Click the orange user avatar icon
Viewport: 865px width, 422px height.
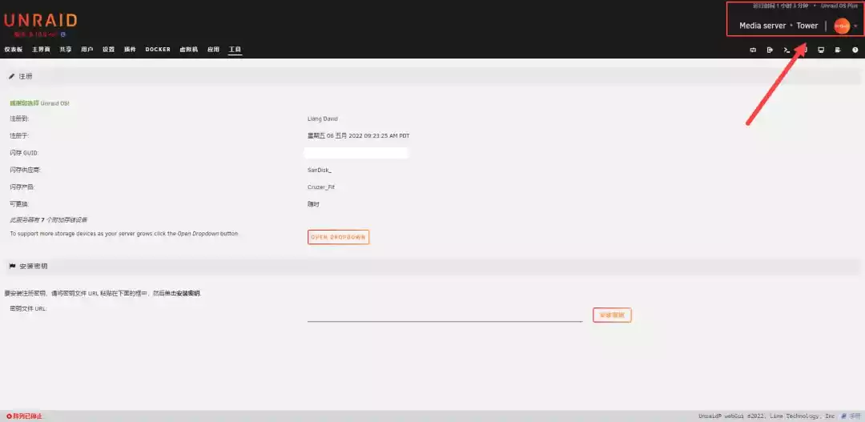(x=841, y=26)
